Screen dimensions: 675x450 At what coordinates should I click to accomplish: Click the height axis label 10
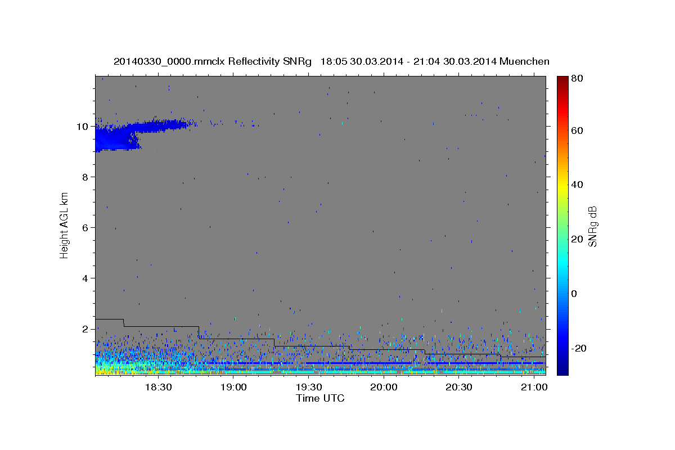82,127
